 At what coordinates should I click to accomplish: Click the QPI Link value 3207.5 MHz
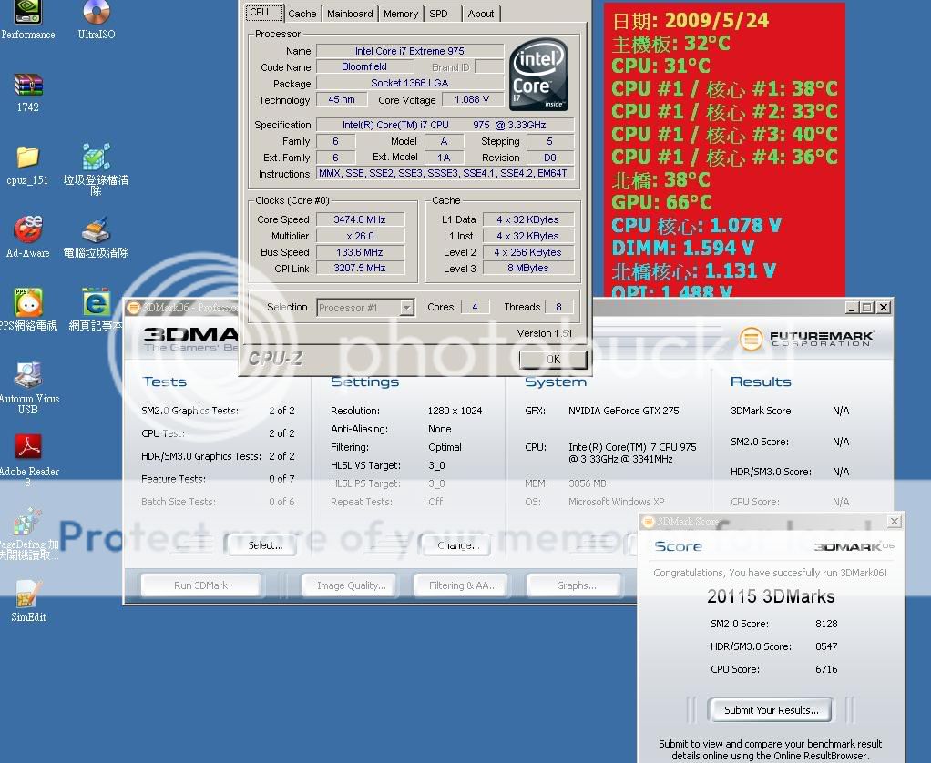pos(360,268)
